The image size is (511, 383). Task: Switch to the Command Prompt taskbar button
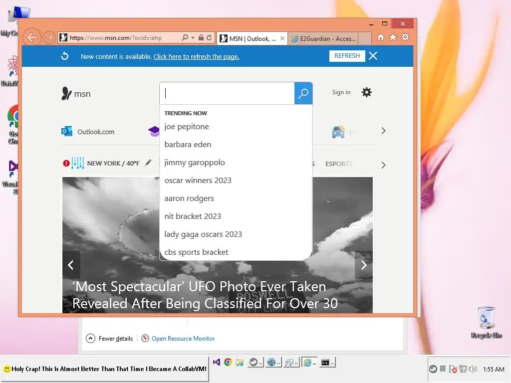coord(327,362)
